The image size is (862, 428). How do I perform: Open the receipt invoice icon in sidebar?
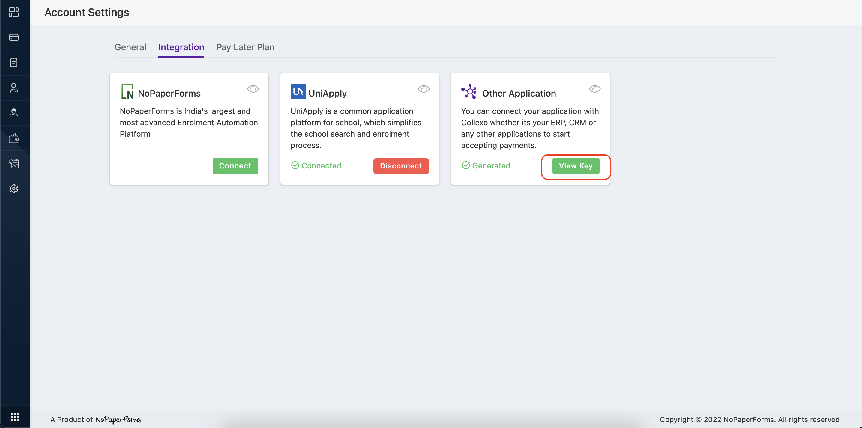(x=14, y=63)
